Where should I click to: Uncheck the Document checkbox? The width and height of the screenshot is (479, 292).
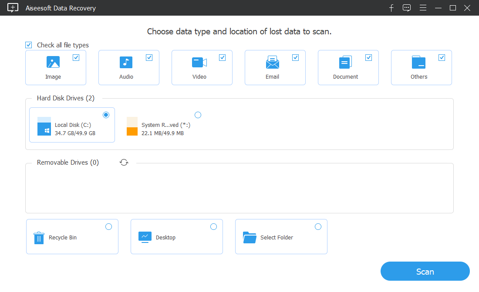[x=369, y=58]
